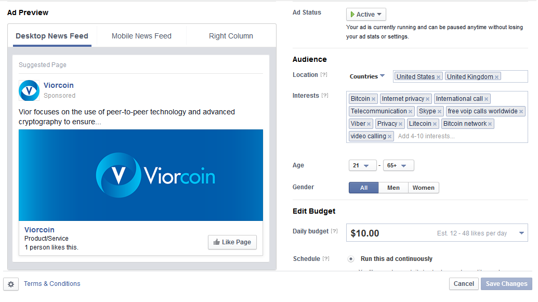Remove free voip calls worldwide tag

[521, 112]
